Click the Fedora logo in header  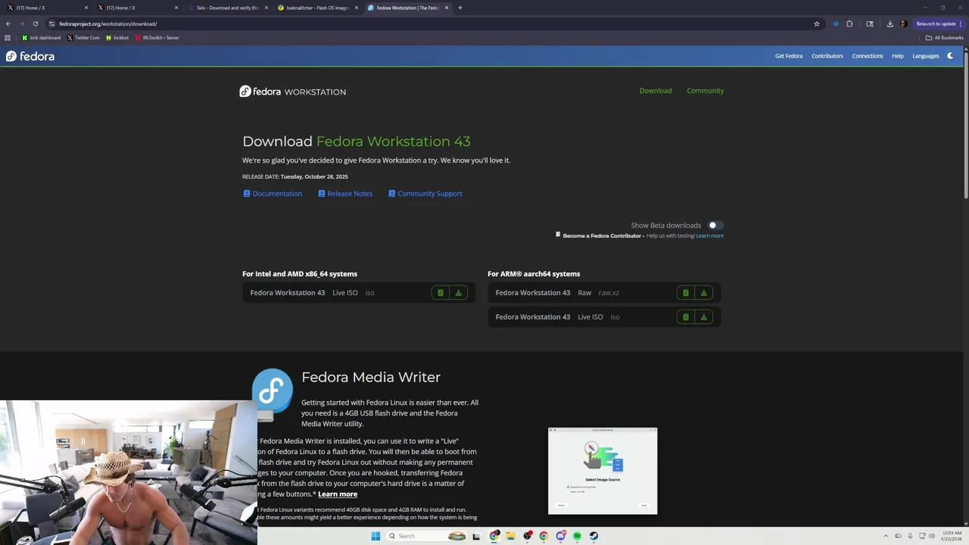(30, 56)
